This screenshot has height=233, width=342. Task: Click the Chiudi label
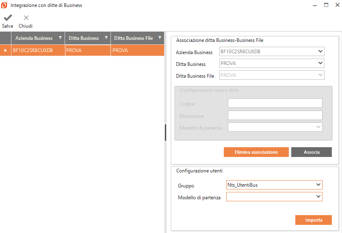[x=26, y=26]
